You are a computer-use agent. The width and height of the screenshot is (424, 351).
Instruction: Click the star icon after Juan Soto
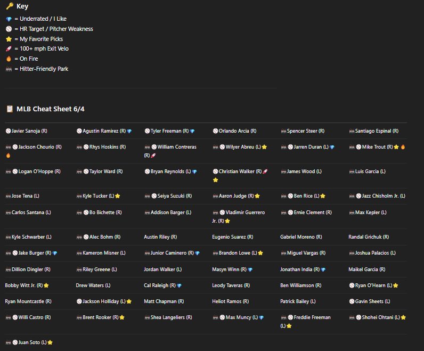pos(50,342)
